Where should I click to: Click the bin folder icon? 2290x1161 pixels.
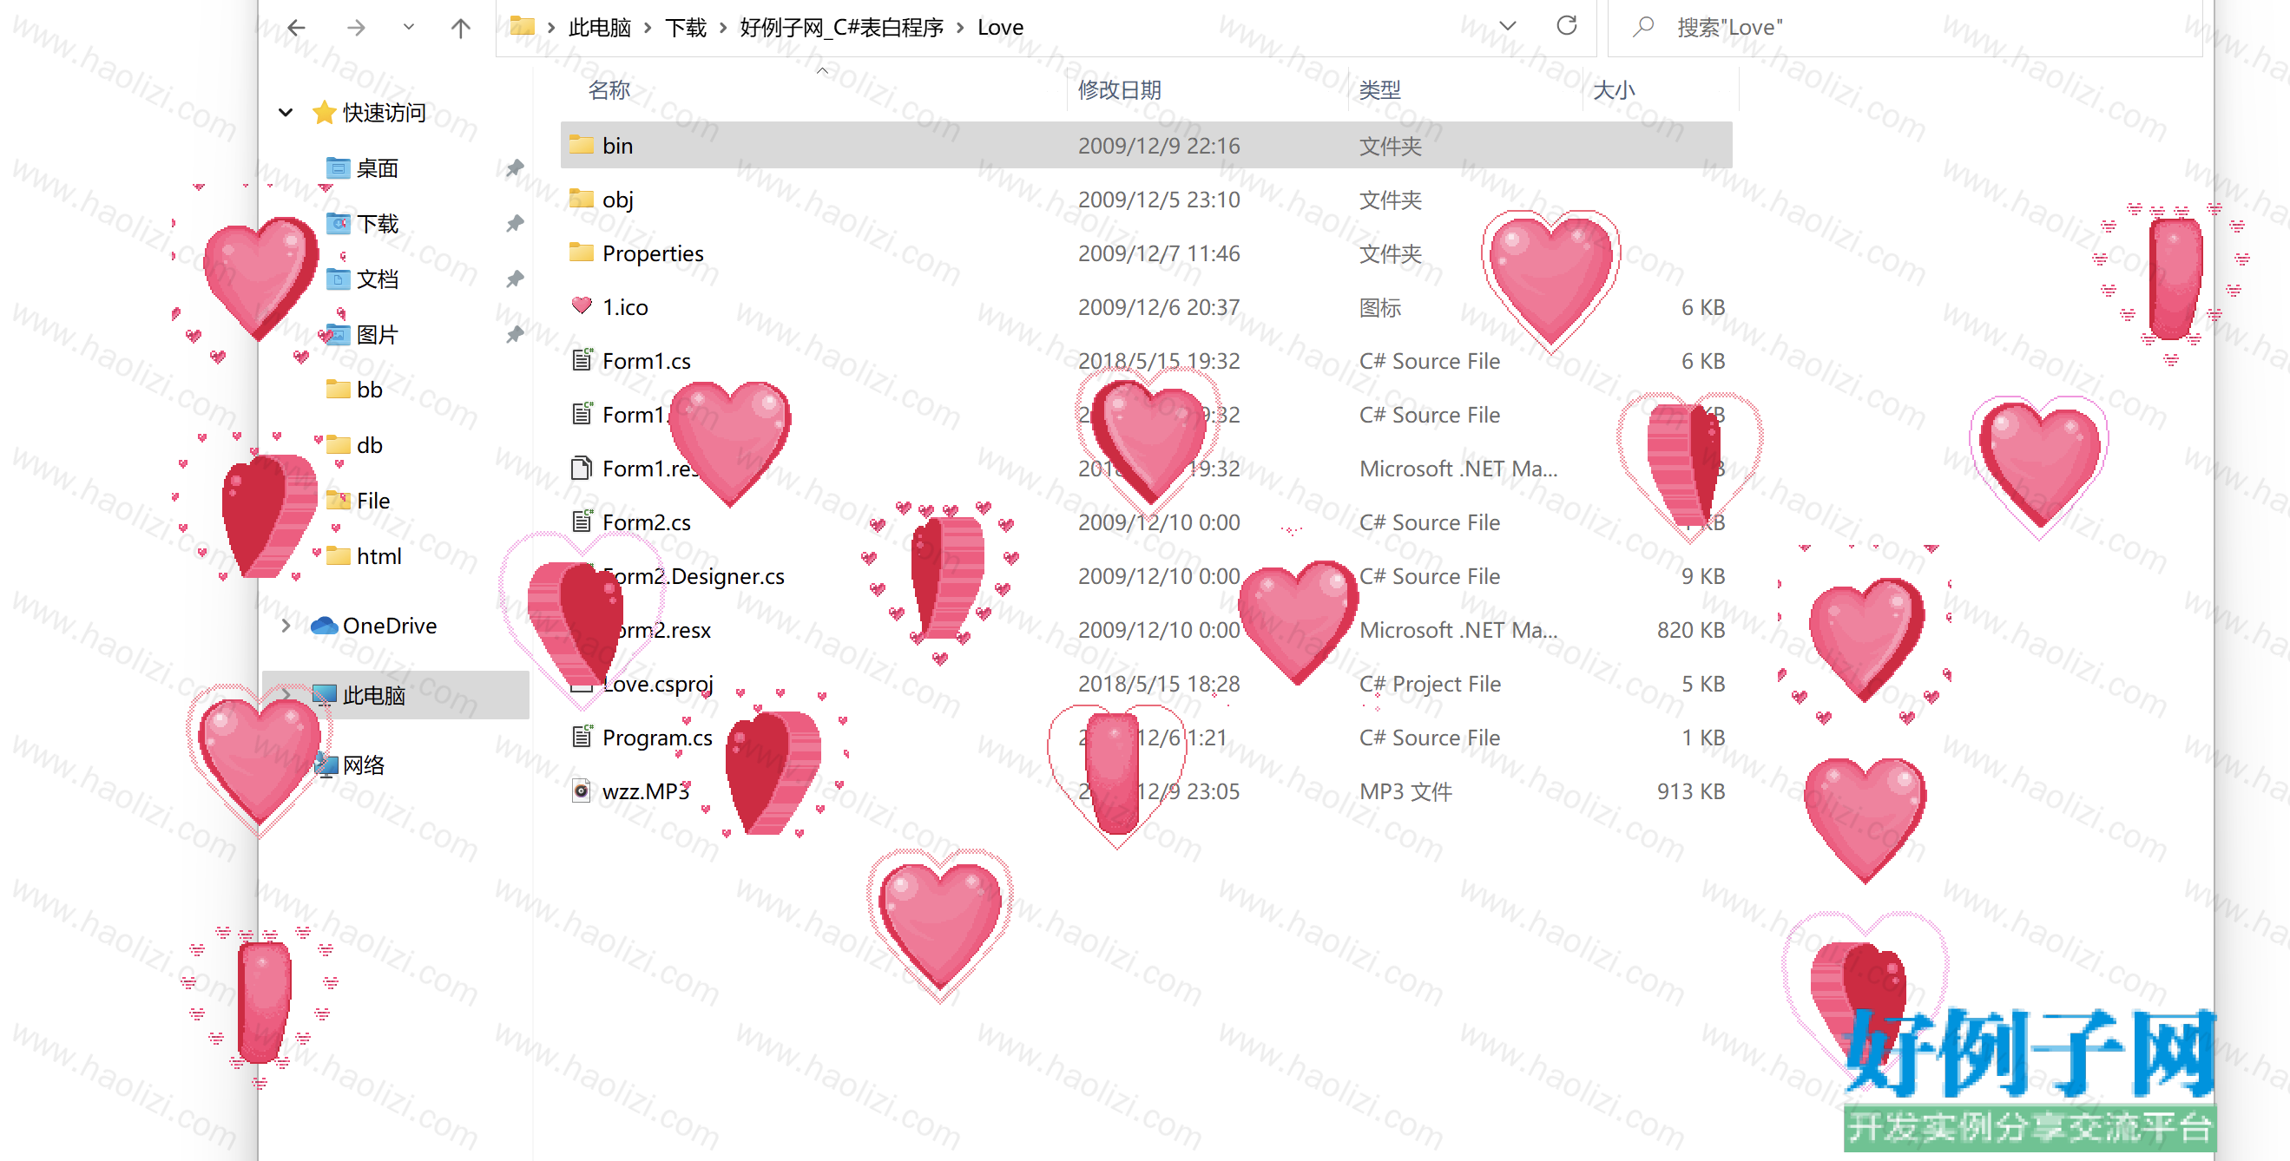coord(582,144)
